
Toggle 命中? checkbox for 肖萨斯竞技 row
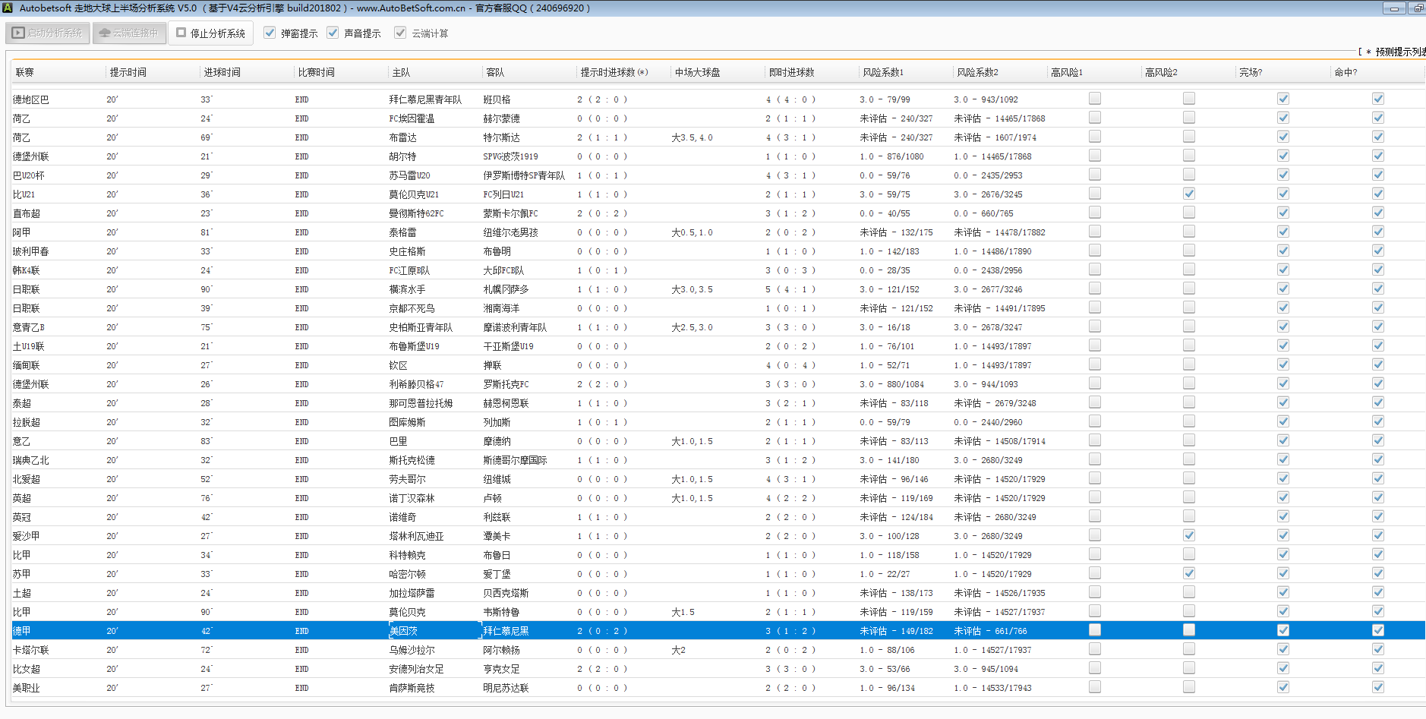click(1377, 687)
